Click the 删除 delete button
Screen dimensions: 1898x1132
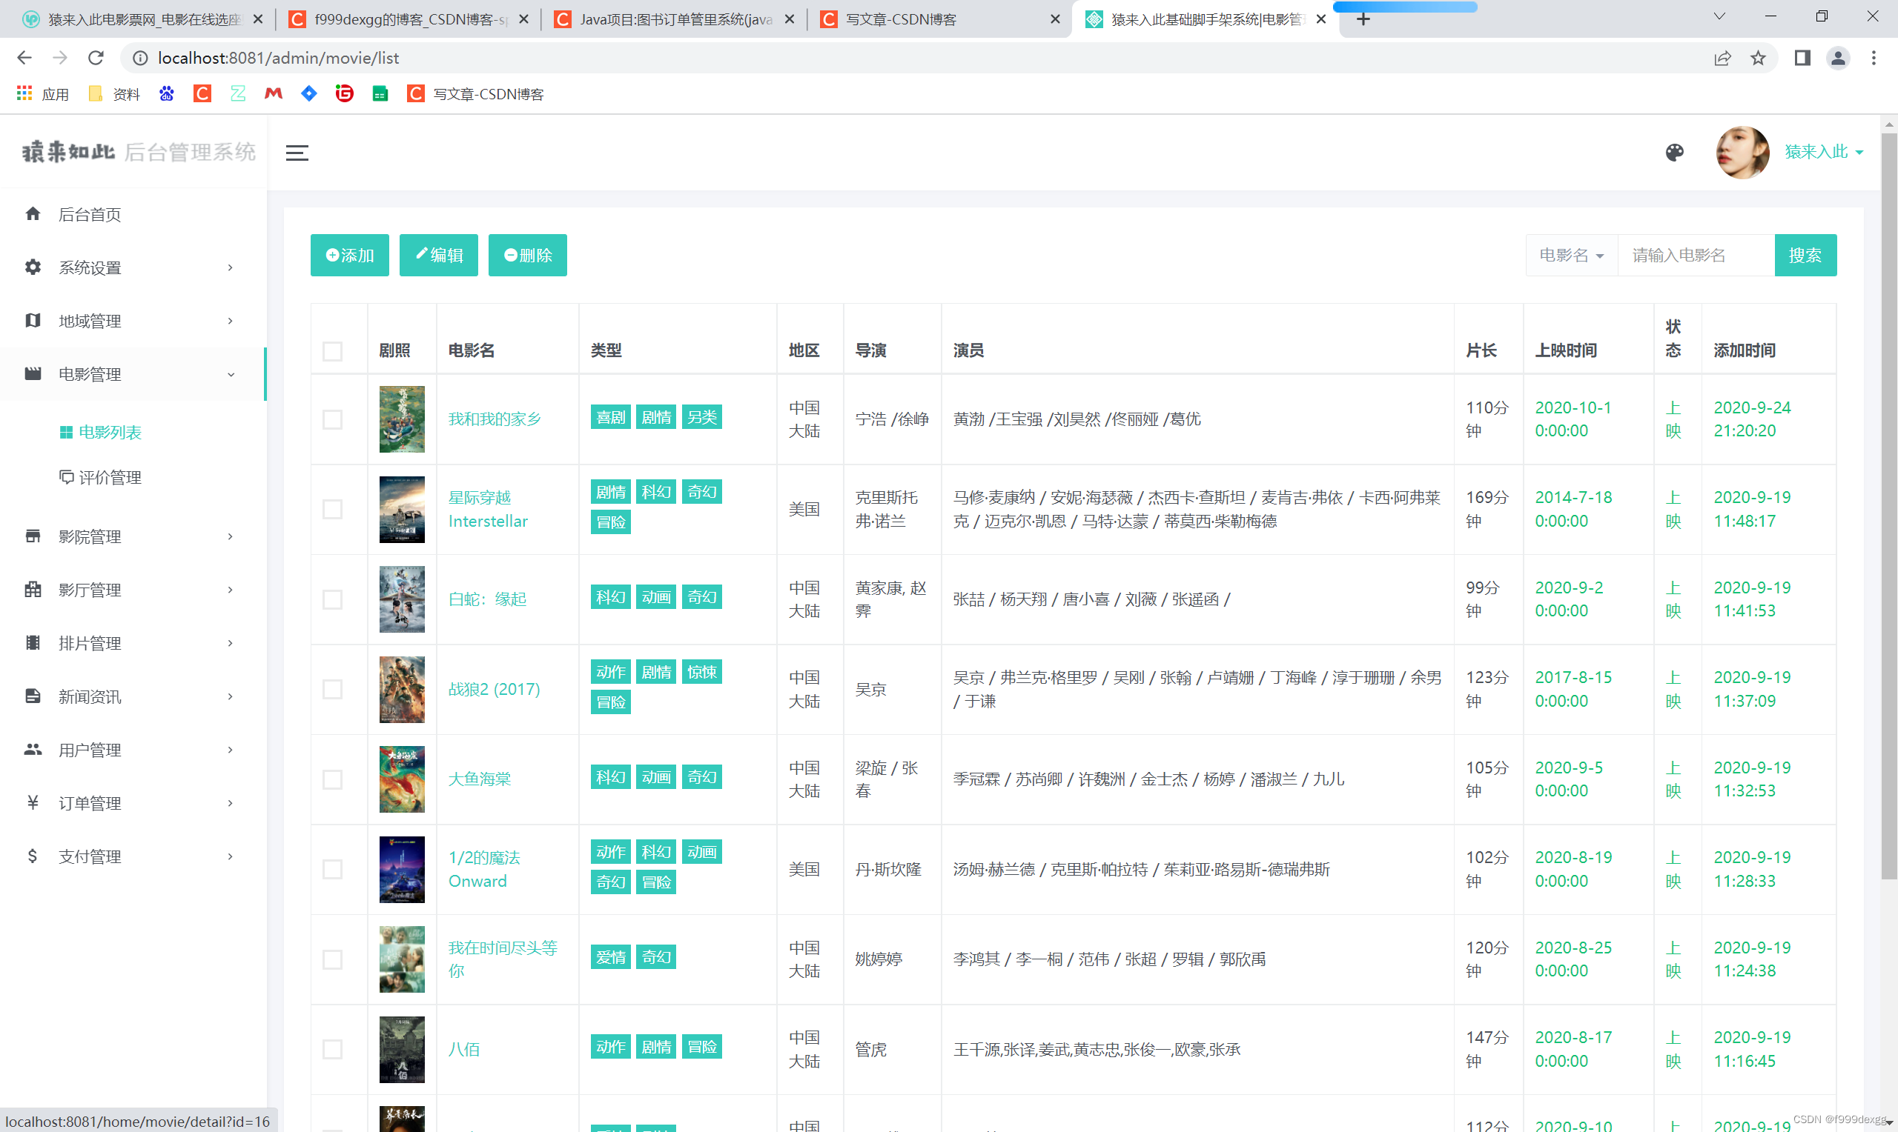point(527,255)
